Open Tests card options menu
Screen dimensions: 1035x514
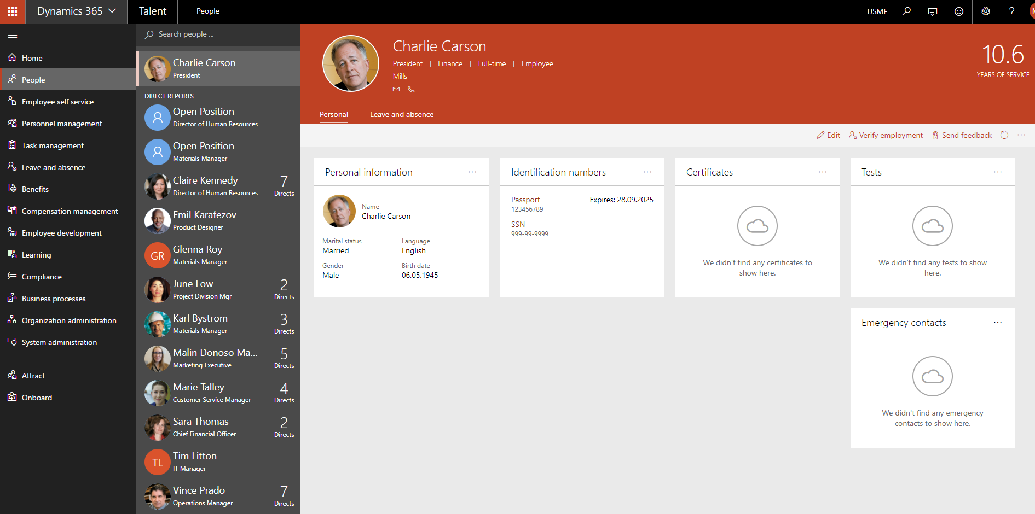point(998,172)
